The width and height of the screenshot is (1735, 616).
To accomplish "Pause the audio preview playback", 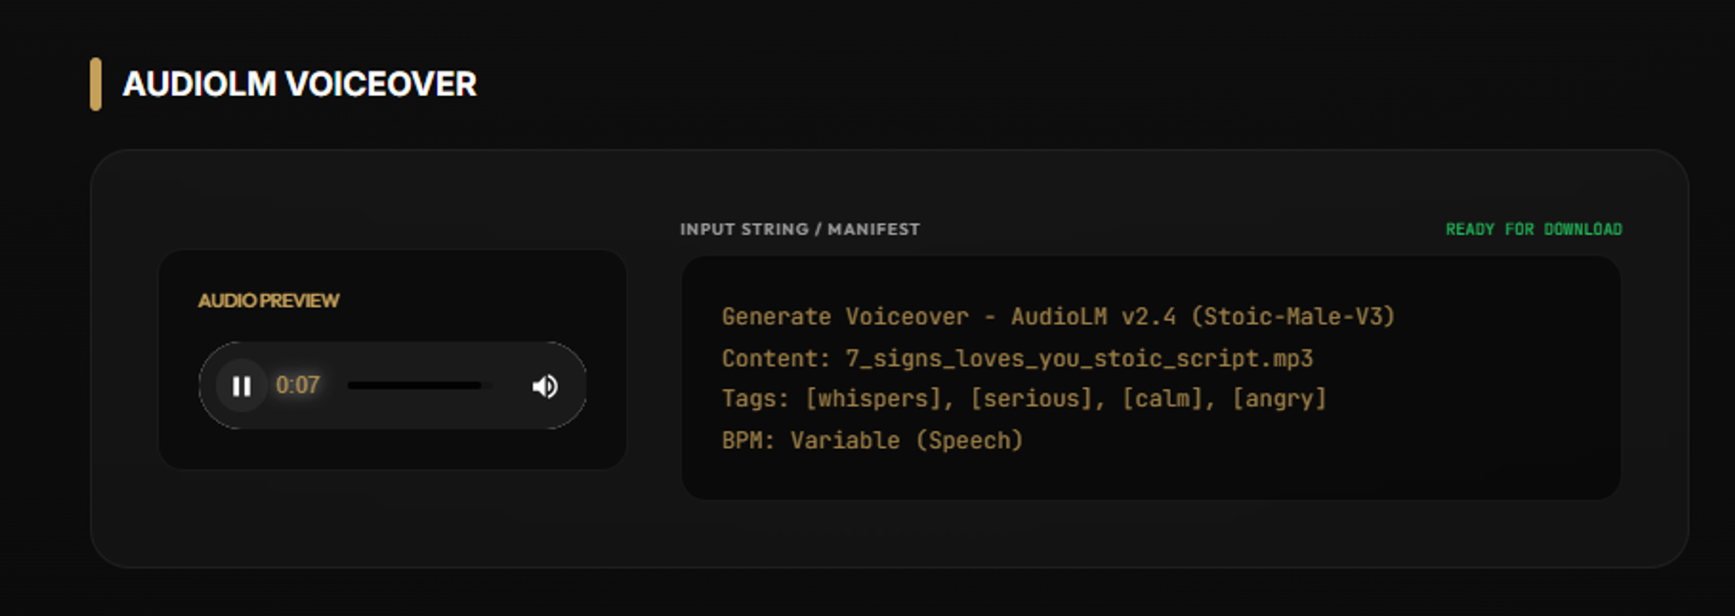I will [241, 386].
